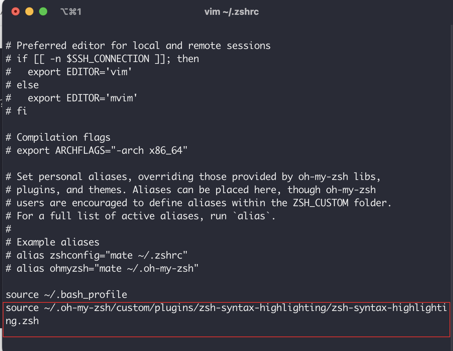453x351 pixels.
Task: Click the green full-screen window button
Action: [x=43, y=12]
